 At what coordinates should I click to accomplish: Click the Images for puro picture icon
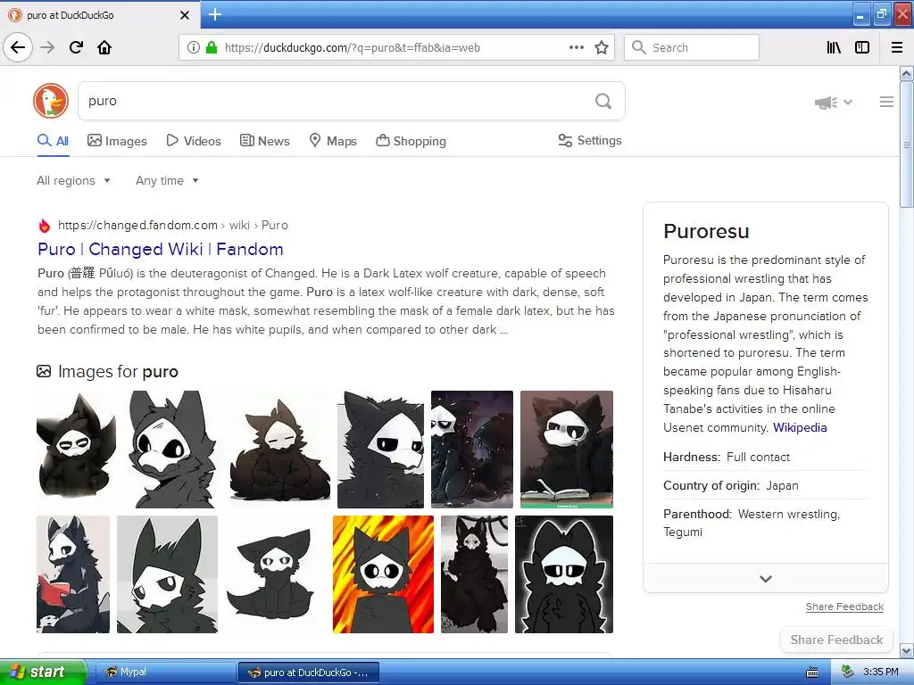coord(44,371)
